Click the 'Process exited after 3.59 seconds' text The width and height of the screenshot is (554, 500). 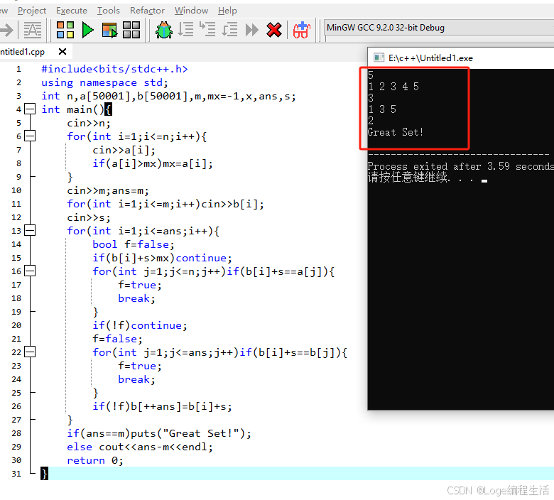click(x=461, y=166)
